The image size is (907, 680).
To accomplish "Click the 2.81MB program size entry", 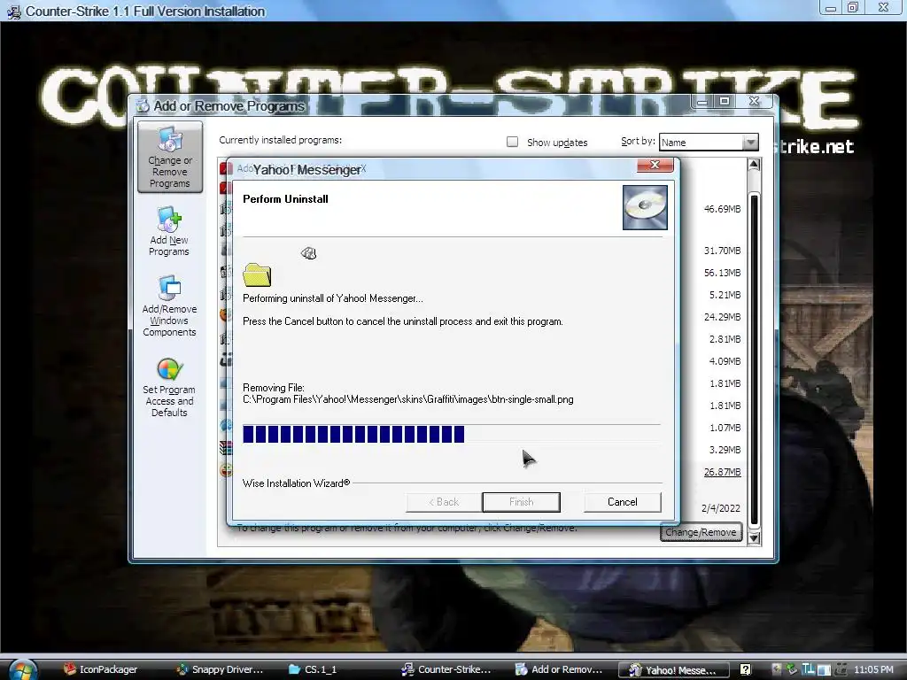I will coord(725,339).
